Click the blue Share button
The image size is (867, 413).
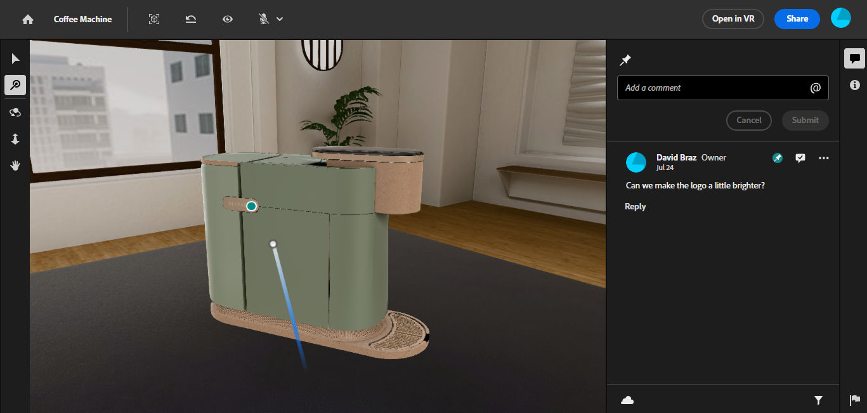click(797, 19)
